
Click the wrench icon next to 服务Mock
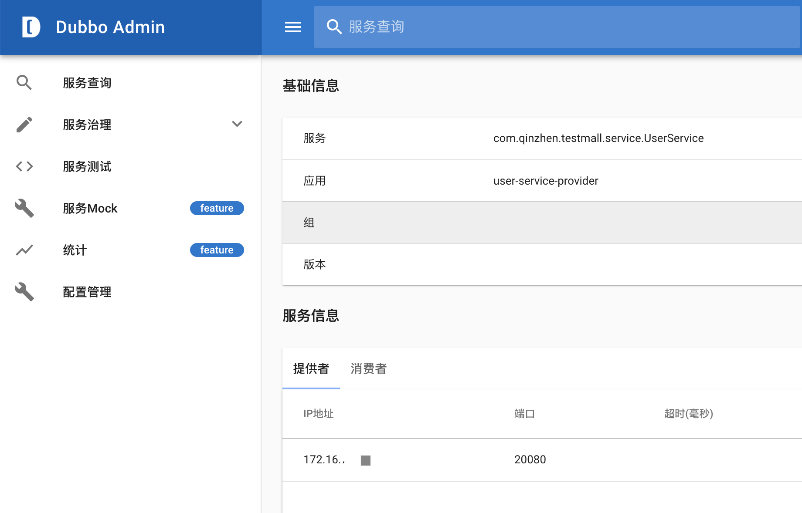coord(24,208)
